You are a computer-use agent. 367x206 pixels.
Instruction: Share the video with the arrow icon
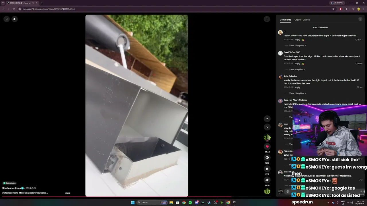click(267, 180)
